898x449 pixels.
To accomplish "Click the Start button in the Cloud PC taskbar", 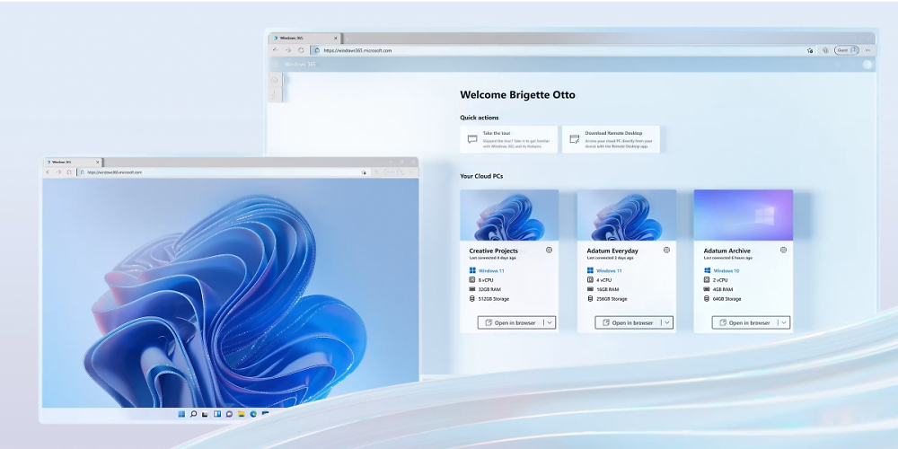I will (x=181, y=413).
